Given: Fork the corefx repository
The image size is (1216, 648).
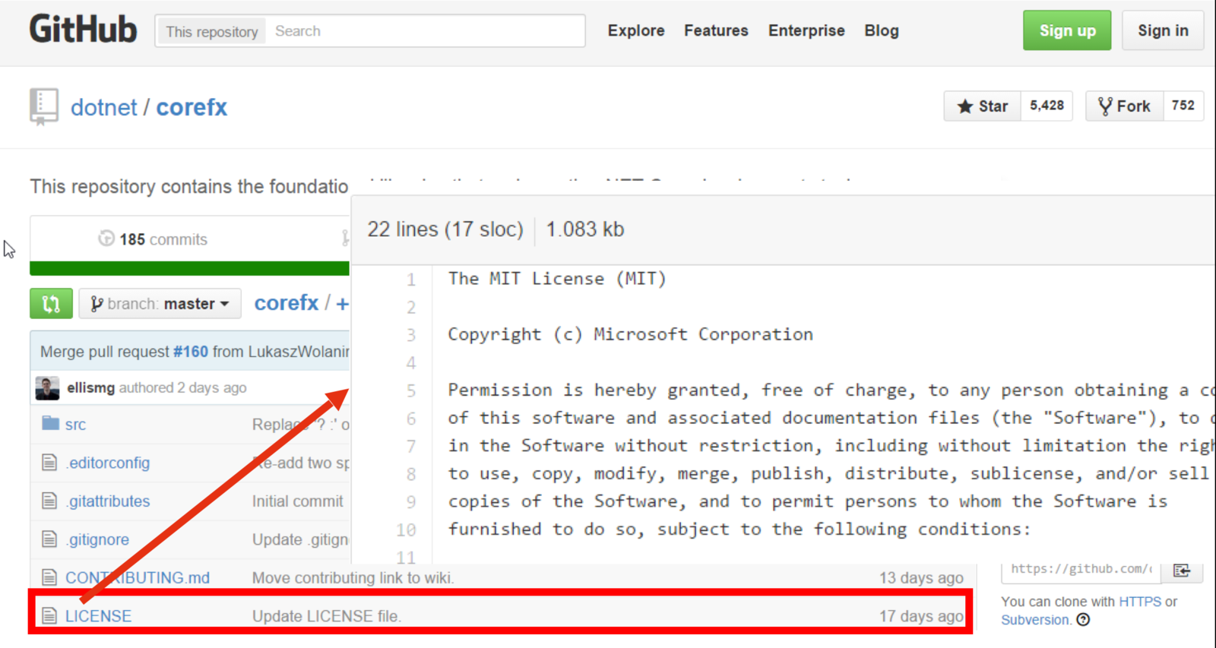Looking at the screenshot, I should tap(1124, 106).
